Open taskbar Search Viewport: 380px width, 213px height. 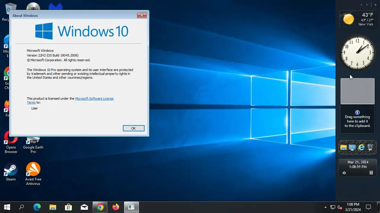pyautogui.click(x=21, y=207)
